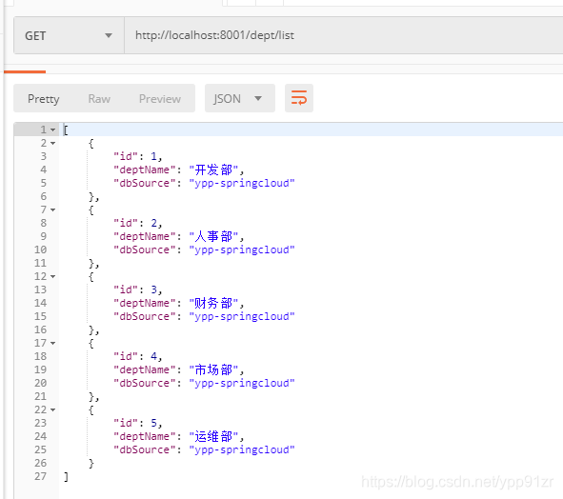Click the "人事部" deptName value
The width and height of the screenshot is (563, 499).
click(213, 236)
